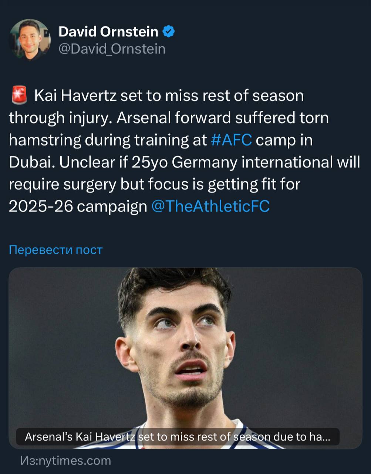The height and width of the screenshot is (474, 371).
Task: Open the @TheAthleticFC mention
Action: click(x=210, y=206)
